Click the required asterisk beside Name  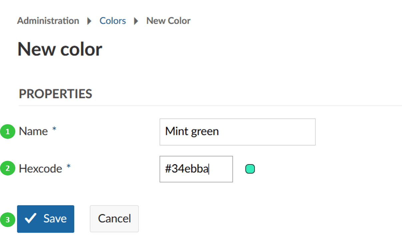[x=54, y=130]
